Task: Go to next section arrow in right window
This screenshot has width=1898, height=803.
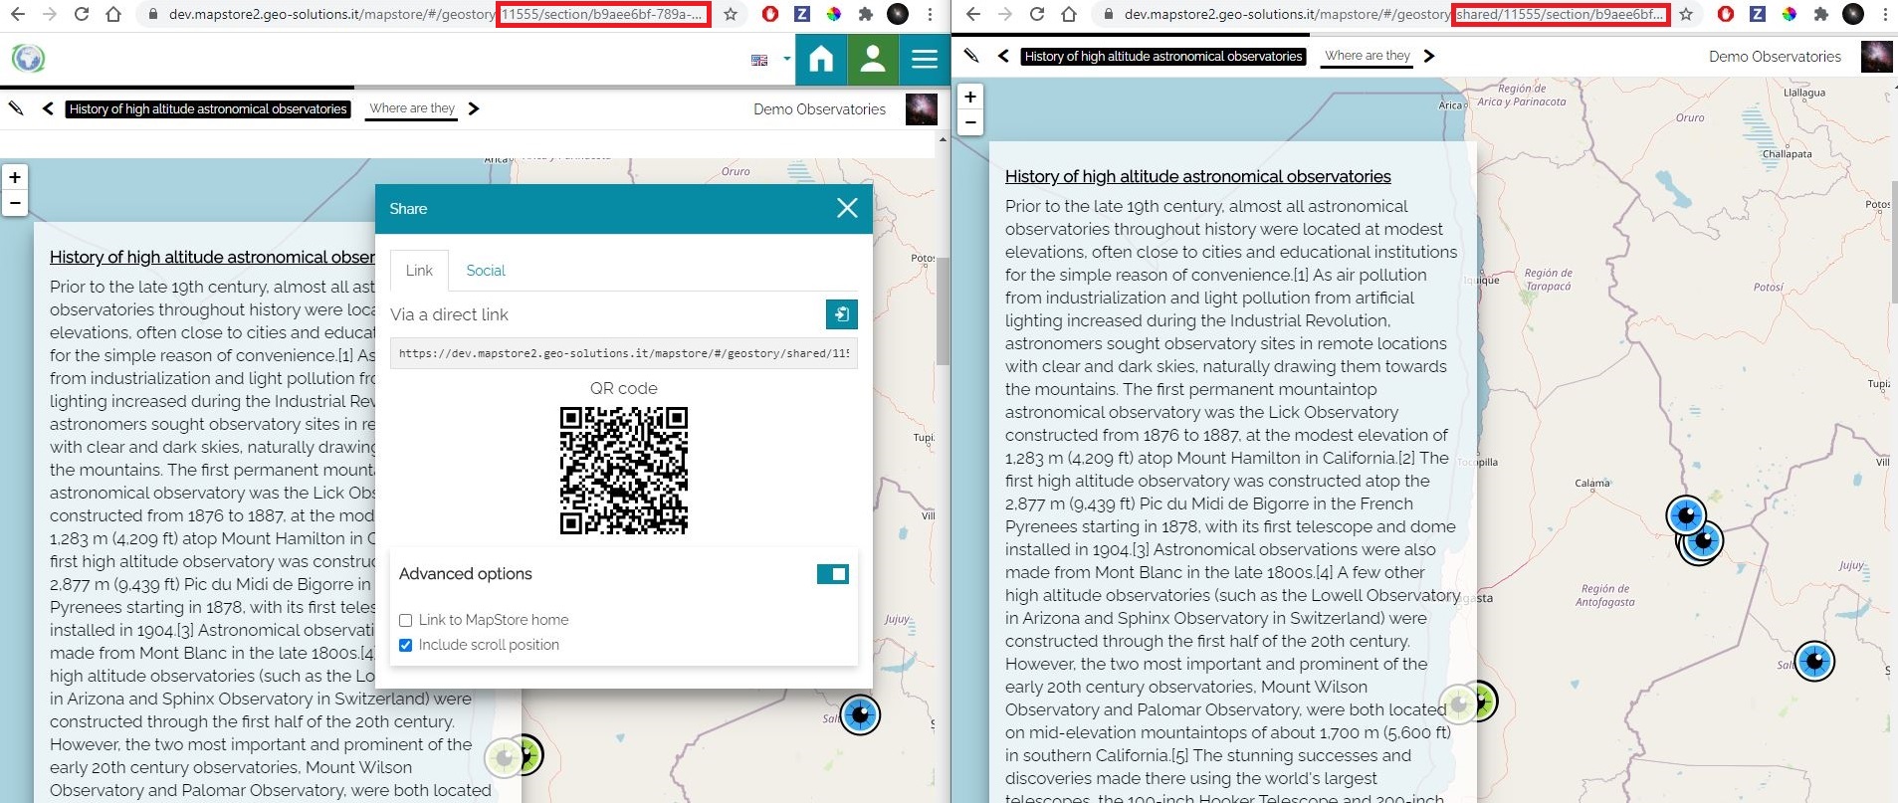Action: click(x=1429, y=56)
